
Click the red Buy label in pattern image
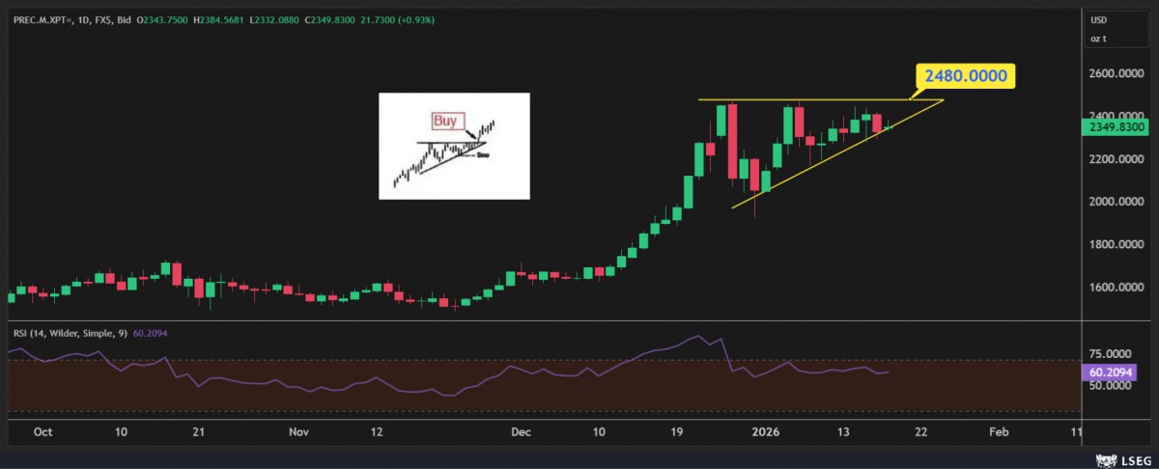pos(444,122)
